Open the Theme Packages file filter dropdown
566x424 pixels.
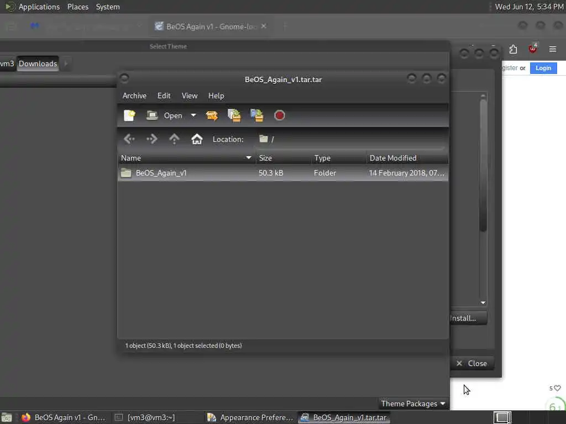click(x=413, y=404)
